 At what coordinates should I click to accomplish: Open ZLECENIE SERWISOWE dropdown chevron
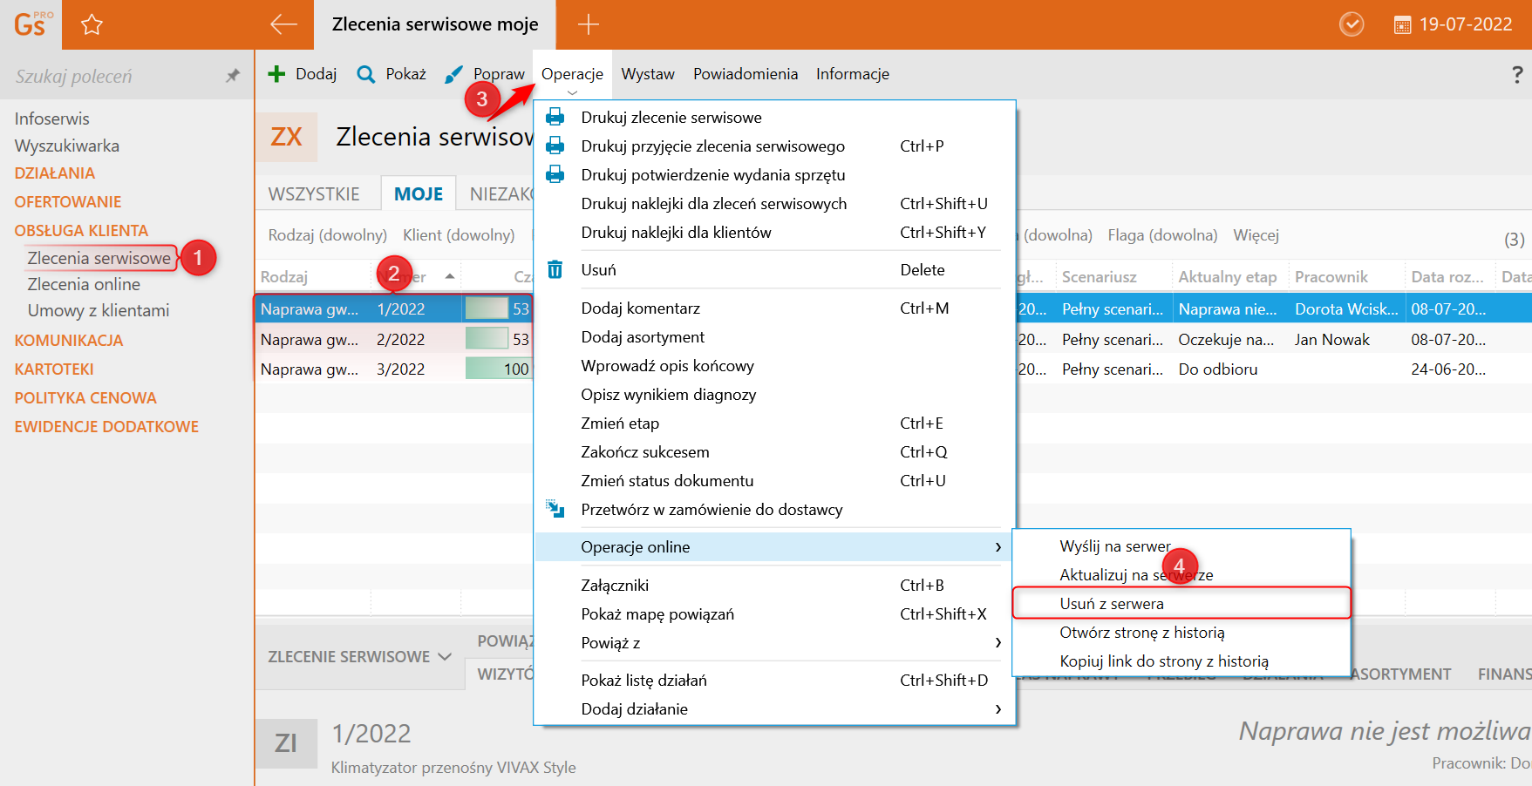(445, 656)
